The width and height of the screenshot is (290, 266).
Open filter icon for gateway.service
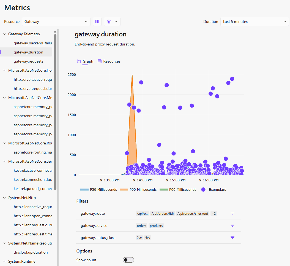click(232, 225)
